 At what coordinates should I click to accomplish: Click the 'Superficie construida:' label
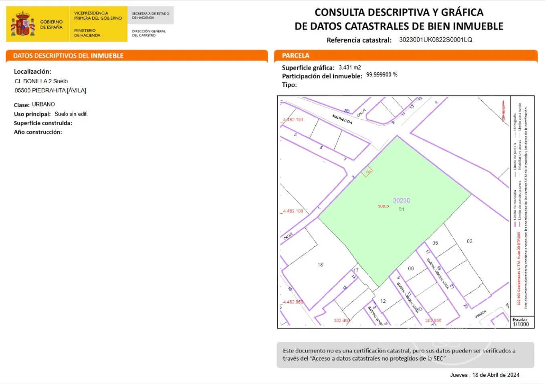(x=43, y=123)
